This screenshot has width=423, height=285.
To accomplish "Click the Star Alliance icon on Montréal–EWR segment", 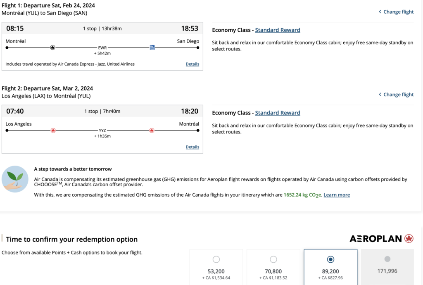I will pos(52,47).
